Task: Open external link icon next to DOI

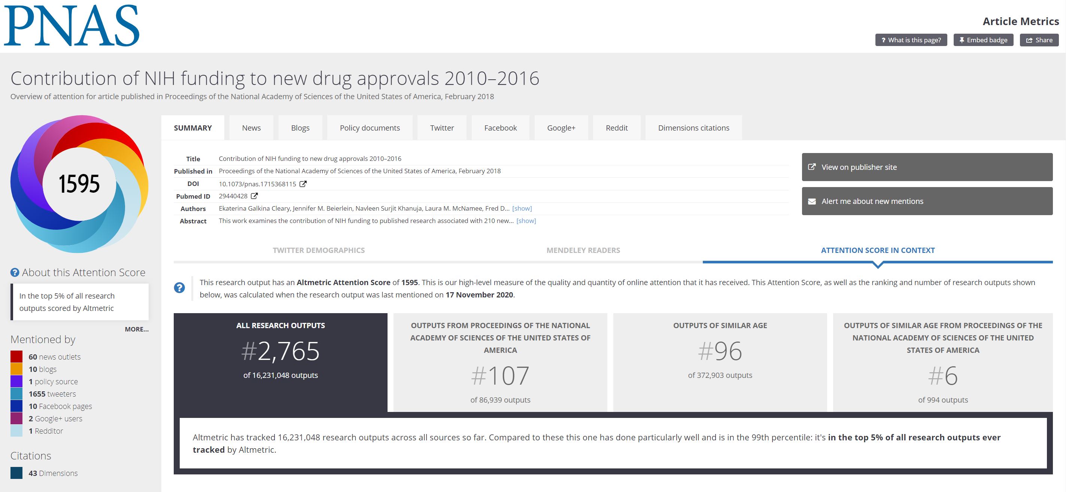Action: coord(303,184)
